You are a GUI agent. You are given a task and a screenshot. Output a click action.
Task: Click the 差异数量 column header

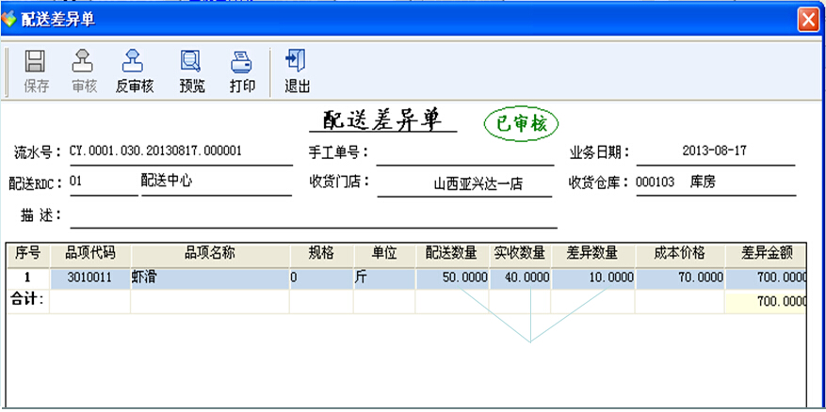[592, 253]
